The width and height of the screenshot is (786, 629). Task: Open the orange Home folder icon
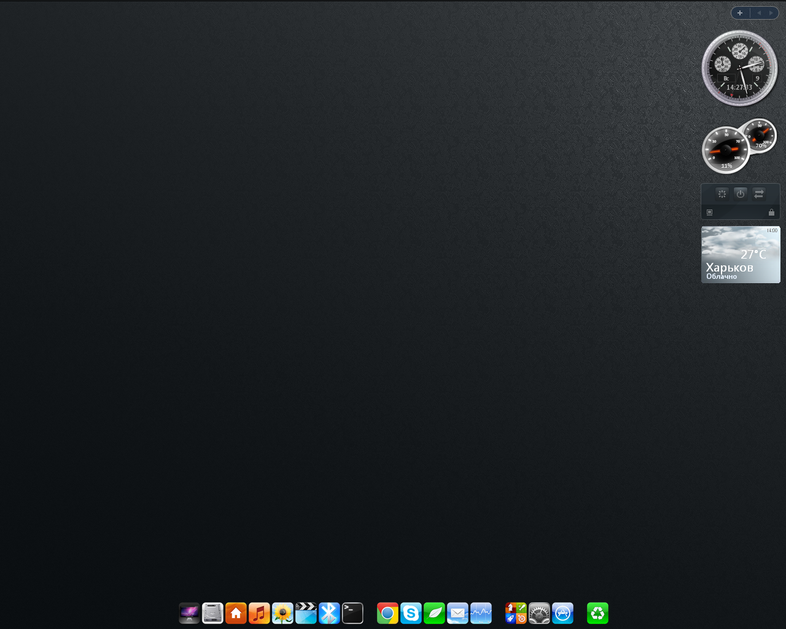236,613
